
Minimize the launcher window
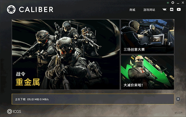pyautogui.click(x=178, y=3)
